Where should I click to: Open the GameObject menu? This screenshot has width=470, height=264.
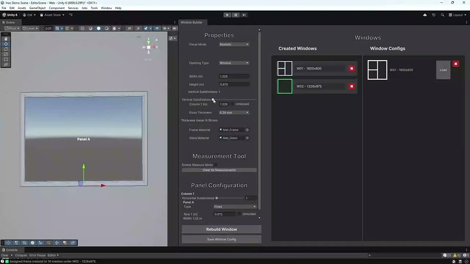pyautogui.click(x=37, y=8)
